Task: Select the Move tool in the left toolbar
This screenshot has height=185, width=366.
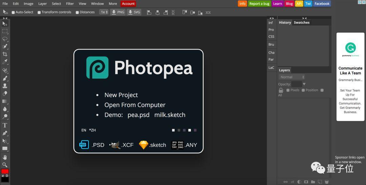Action: (5, 23)
